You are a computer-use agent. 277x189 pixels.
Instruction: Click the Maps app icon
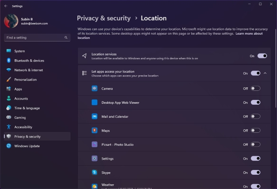click(94, 131)
